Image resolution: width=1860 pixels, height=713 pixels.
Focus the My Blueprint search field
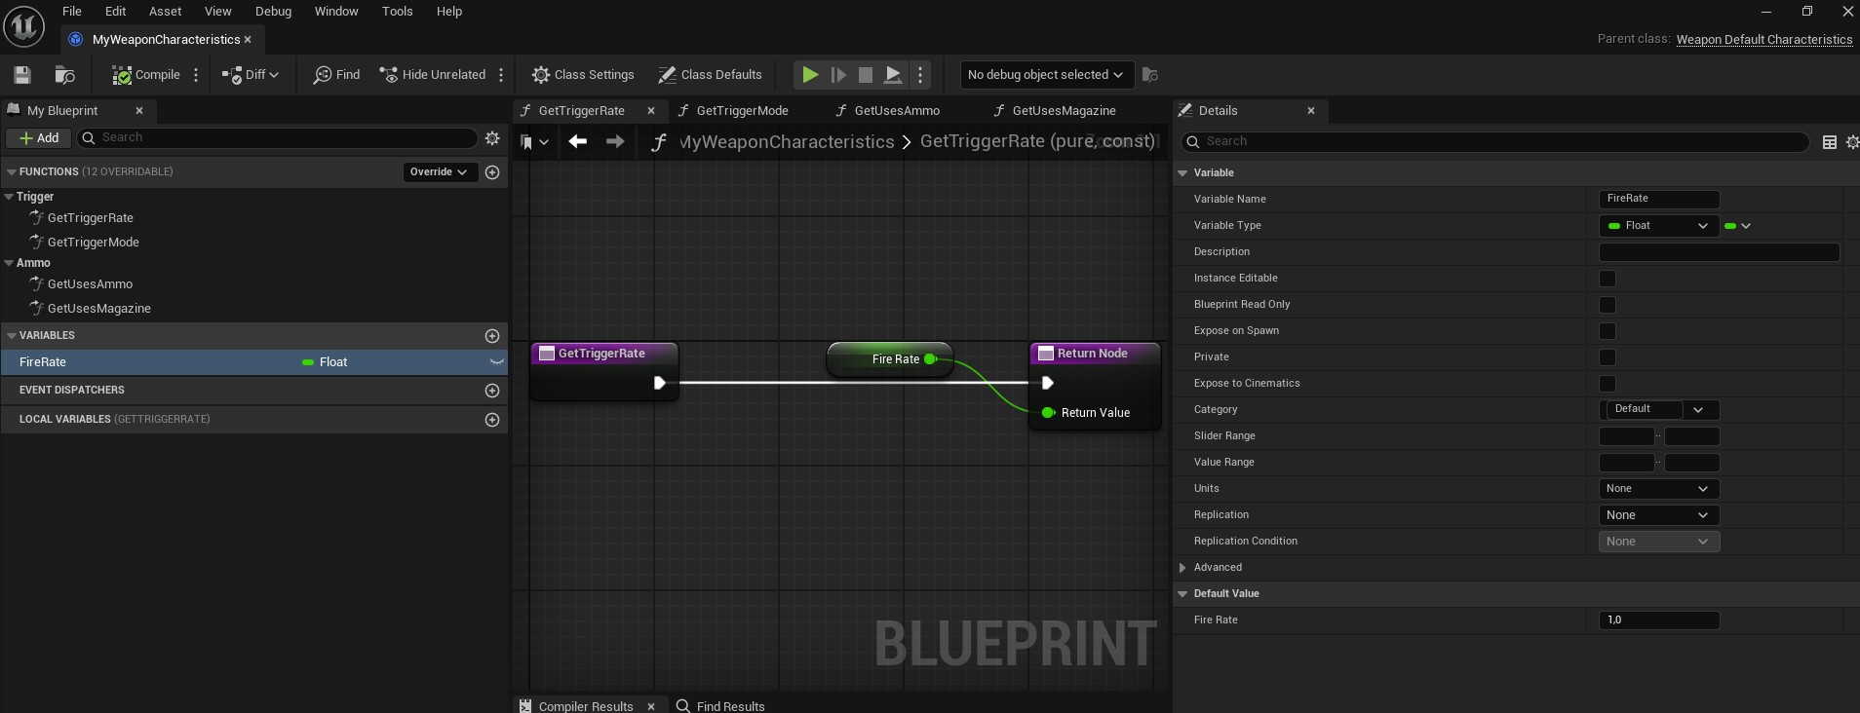point(278,138)
